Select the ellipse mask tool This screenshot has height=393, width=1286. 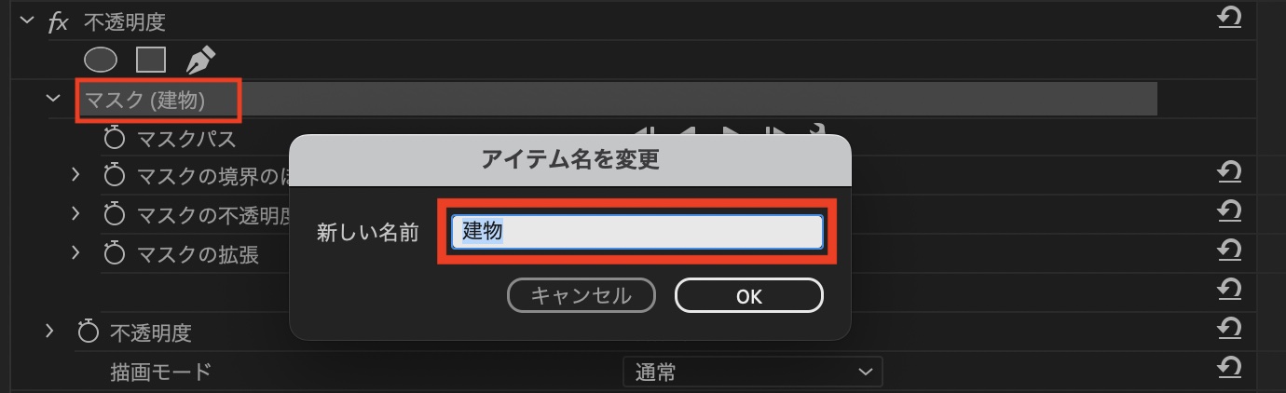101,61
